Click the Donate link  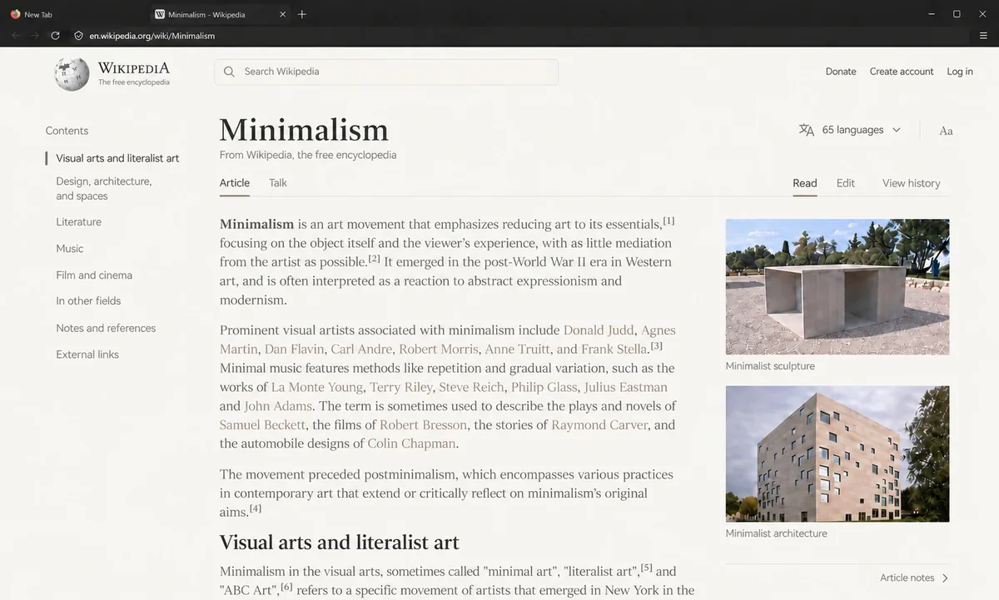pos(841,72)
